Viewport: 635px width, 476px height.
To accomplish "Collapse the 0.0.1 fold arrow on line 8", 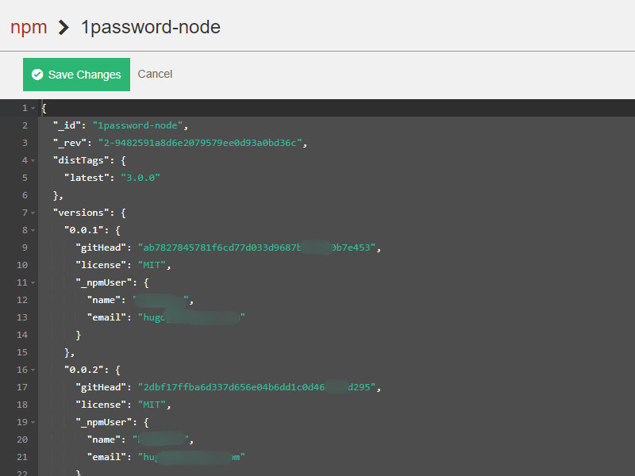I will click(33, 230).
